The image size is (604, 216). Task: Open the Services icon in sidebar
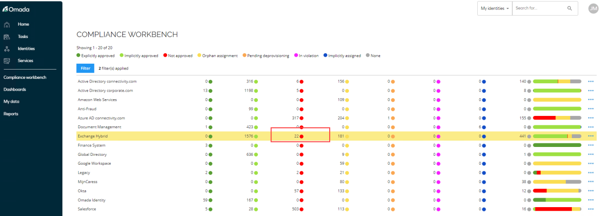[x=7, y=61]
